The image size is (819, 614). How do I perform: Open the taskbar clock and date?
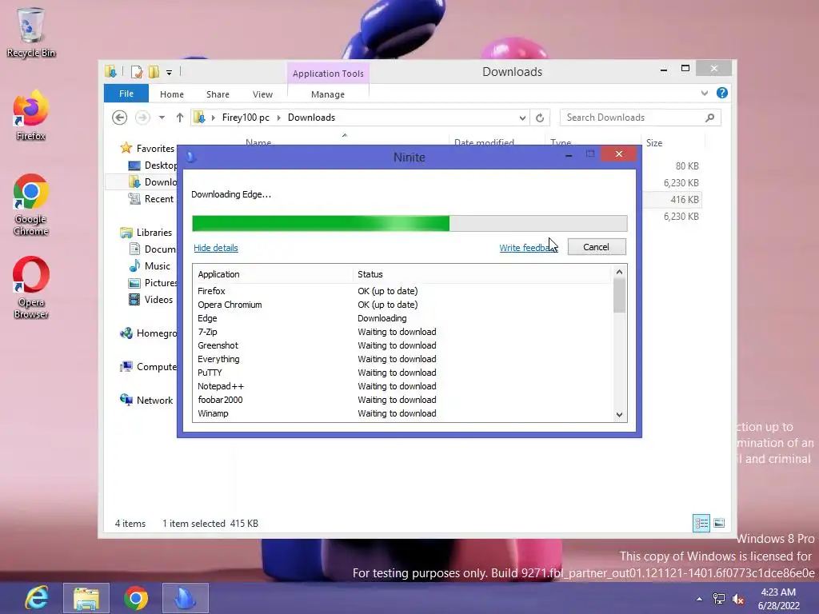click(779, 598)
